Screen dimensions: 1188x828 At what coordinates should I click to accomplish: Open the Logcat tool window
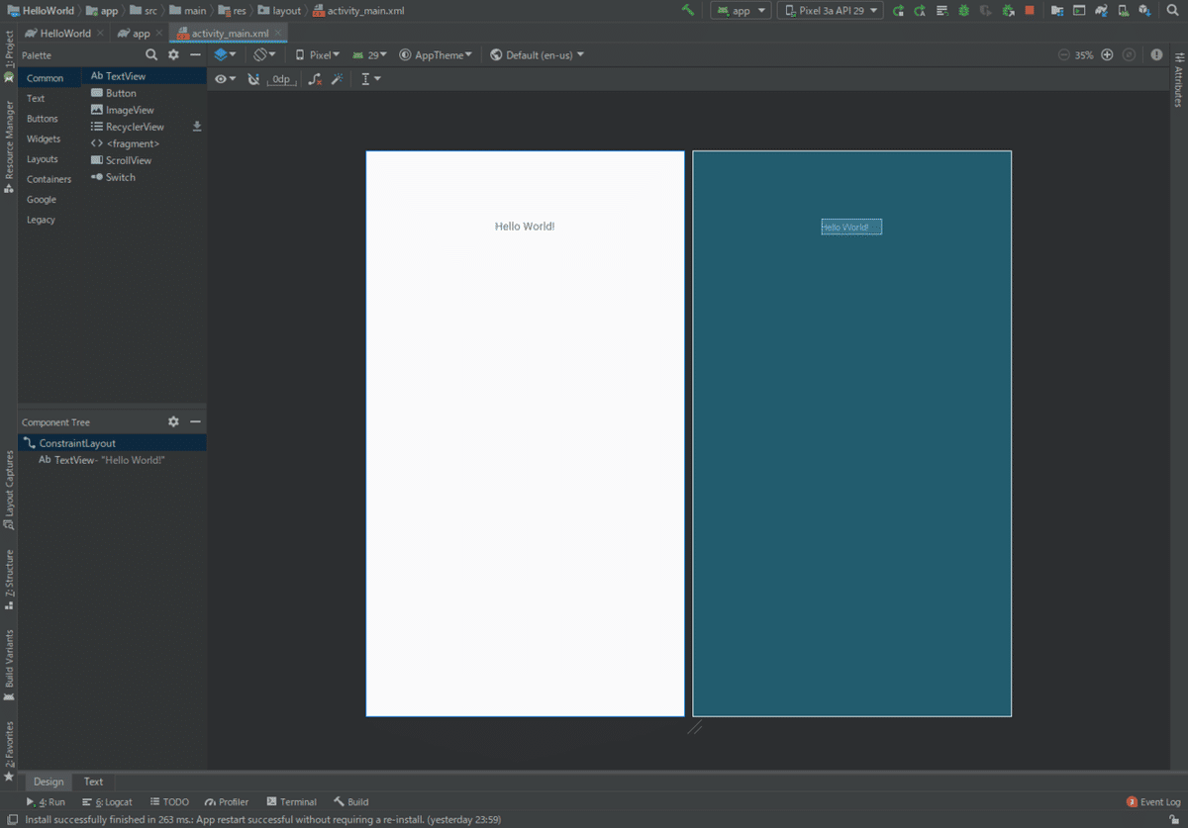pyautogui.click(x=107, y=802)
